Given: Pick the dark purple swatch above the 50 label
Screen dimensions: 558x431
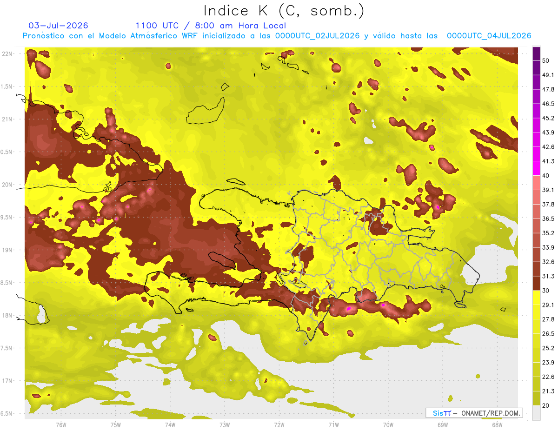Looking at the screenshot, I should tap(537, 53).
